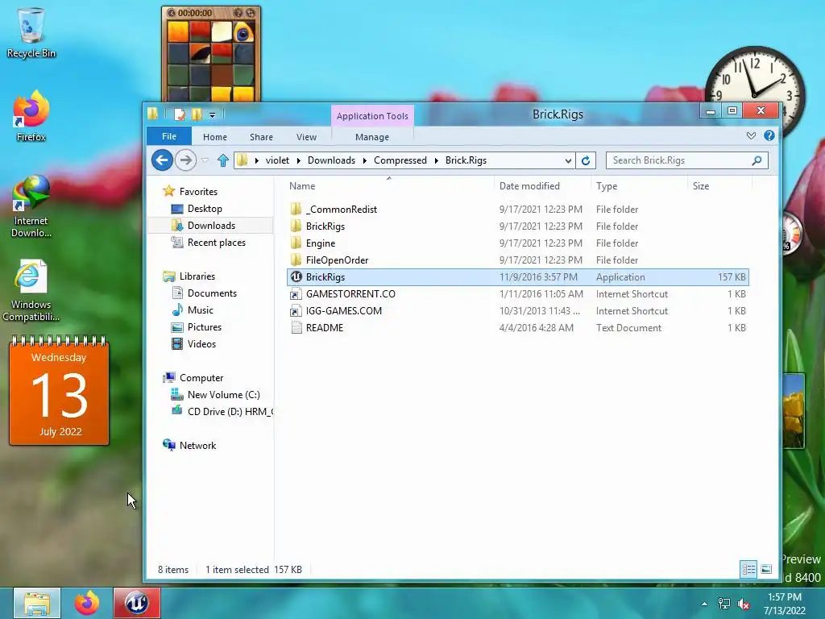Switch to Unreal Engine taskbar app
Image resolution: width=825 pixels, height=619 pixels.
(137, 603)
